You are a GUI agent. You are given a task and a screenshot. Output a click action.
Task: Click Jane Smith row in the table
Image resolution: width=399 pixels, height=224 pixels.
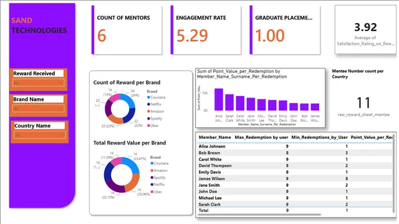295,185
